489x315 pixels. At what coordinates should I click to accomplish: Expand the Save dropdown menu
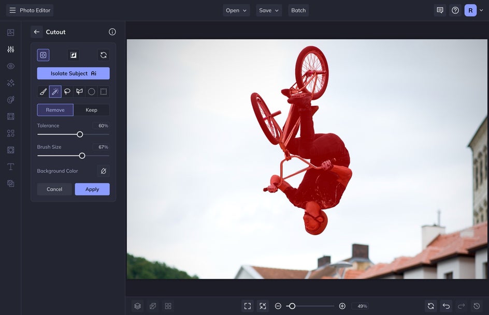coord(269,10)
